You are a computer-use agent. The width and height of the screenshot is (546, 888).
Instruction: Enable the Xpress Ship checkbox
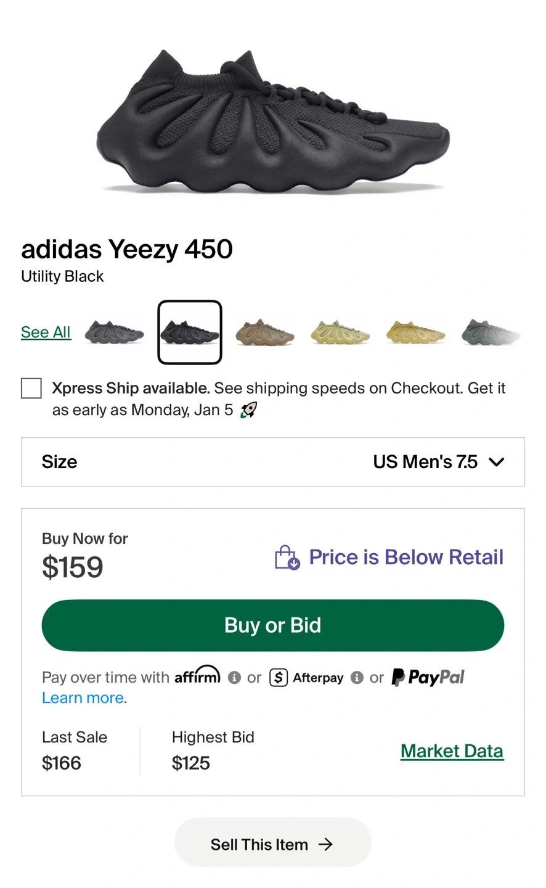[31, 388]
